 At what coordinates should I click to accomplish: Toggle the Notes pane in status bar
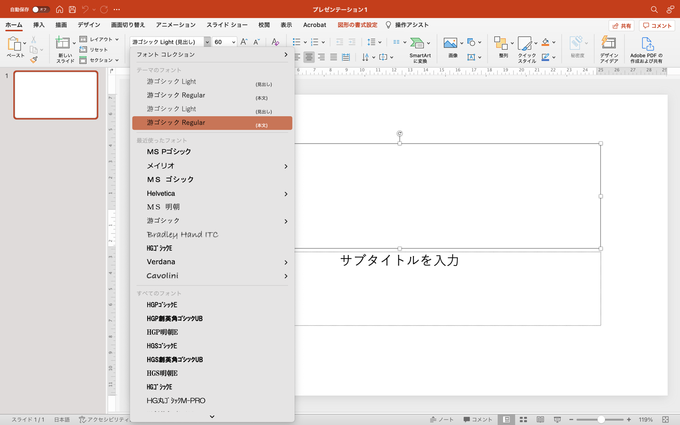click(x=442, y=420)
